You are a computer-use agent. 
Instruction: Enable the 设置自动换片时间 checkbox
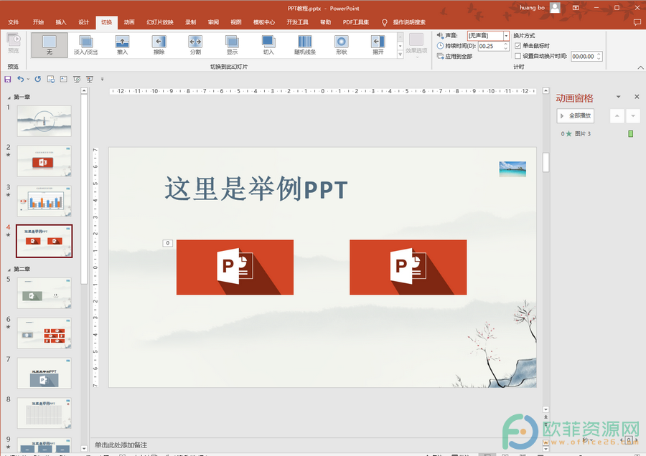(x=518, y=56)
